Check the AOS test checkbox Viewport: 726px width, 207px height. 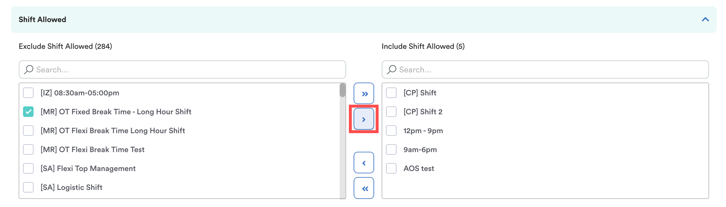click(x=391, y=169)
